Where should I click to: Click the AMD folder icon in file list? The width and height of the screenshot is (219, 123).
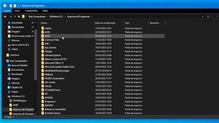(42, 32)
